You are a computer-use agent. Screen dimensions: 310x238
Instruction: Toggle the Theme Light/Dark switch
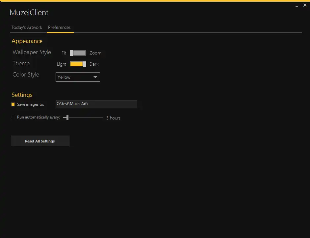78,64
